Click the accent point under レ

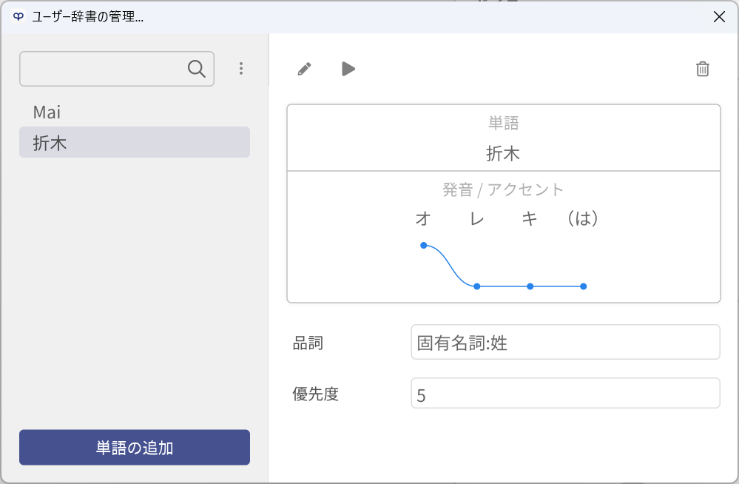pos(477,286)
